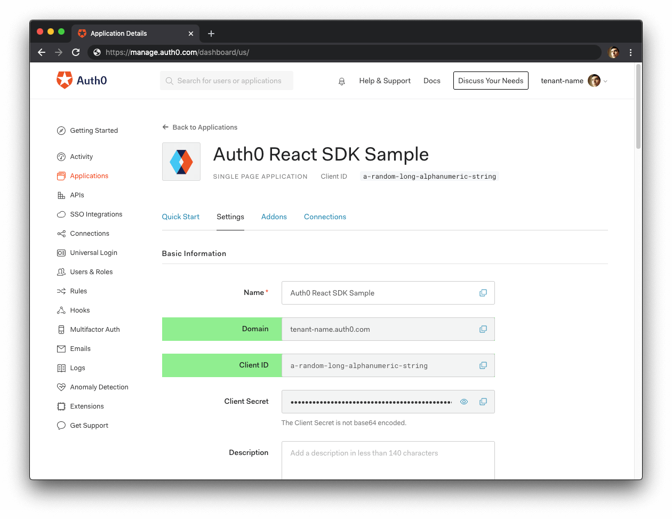Switch to the application Connections tab

pos(325,217)
